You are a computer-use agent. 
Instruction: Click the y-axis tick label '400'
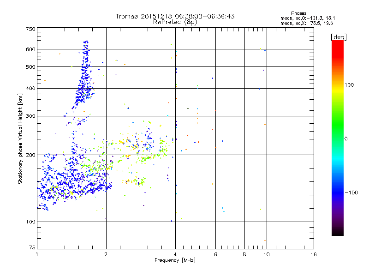point(30,89)
